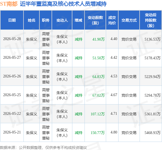Click the average price 4.67 cell

[x=114, y=95]
